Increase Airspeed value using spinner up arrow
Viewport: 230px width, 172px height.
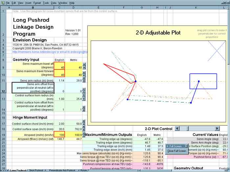pyautogui.click(x=83, y=133)
